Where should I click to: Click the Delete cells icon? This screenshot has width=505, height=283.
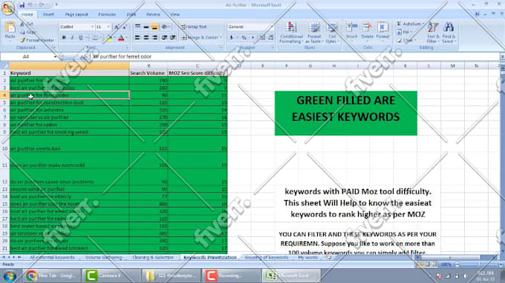(x=367, y=27)
